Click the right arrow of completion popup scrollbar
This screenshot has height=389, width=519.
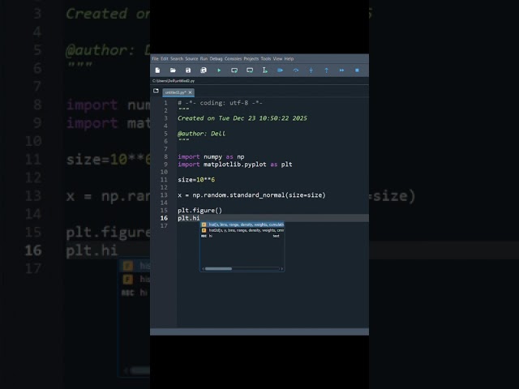coord(282,268)
